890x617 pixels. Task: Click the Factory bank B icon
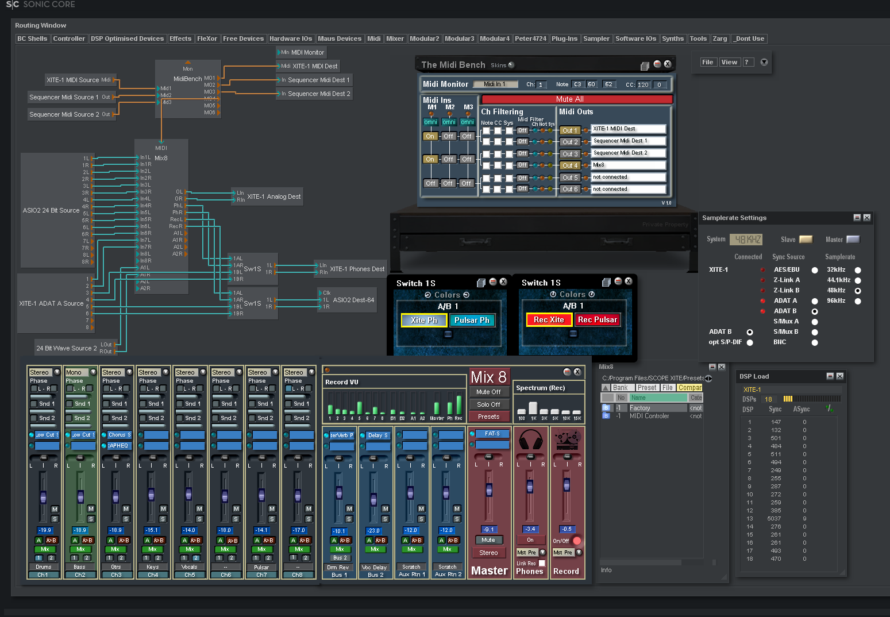606,408
